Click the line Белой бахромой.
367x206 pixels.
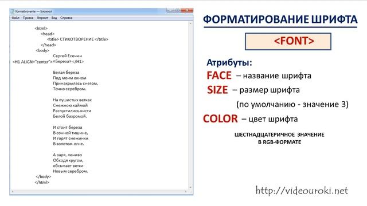(70, 116)
